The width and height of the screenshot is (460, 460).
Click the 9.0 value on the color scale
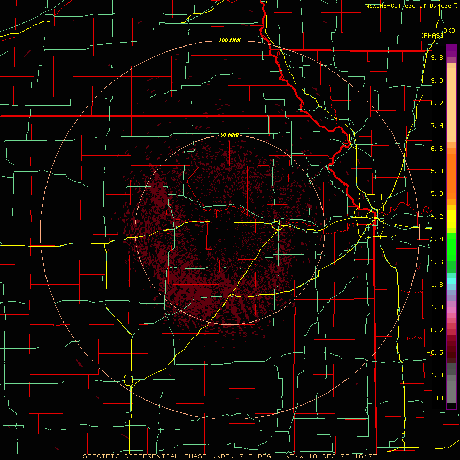[x=437, y=80]
